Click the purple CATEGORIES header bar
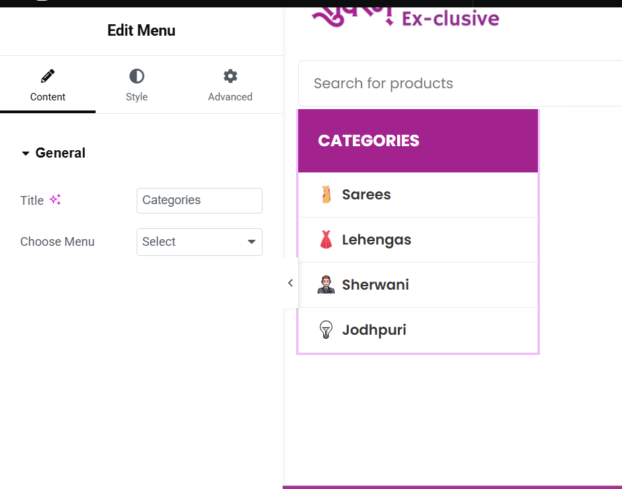The image size is (622, 489). click(x=418, y=141)
